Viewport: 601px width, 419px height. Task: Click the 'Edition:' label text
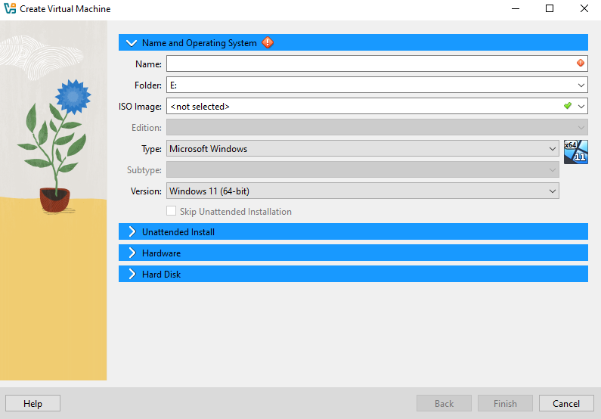click(x=147, y=128)
